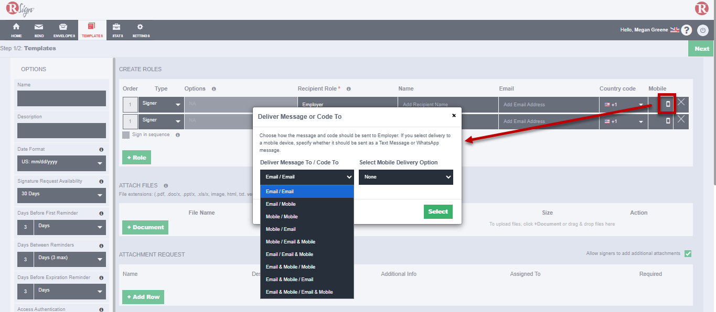Expand Date Format dropdown
716x312 pixels.
coord(61,163)
